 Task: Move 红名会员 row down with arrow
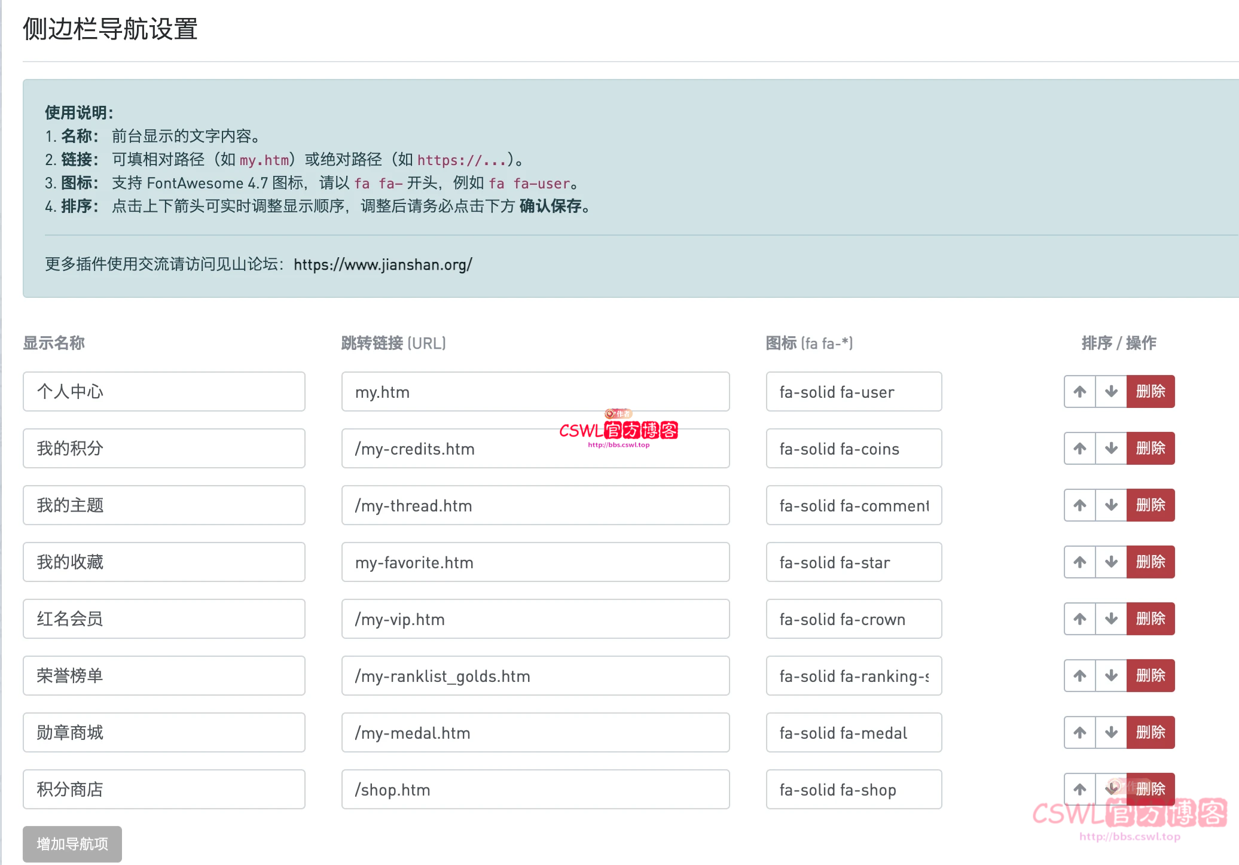point(1111,619)
